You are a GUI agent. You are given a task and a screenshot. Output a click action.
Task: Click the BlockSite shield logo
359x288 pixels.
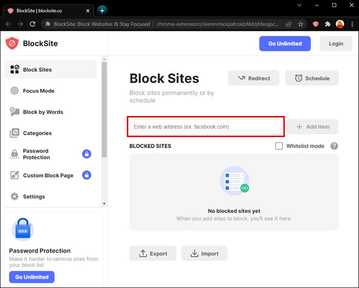tap(12, 43)
